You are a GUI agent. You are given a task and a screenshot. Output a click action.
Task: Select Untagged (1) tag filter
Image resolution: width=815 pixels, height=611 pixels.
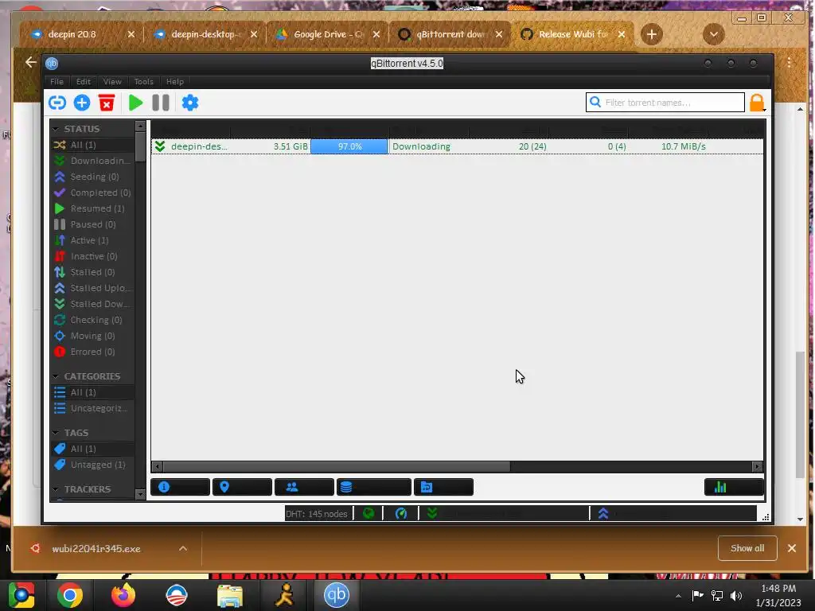[x=92, y=465]
